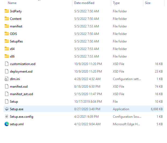Click the Configuration sett... type cell
The image size is (167, 143).
tap(127, 79)
